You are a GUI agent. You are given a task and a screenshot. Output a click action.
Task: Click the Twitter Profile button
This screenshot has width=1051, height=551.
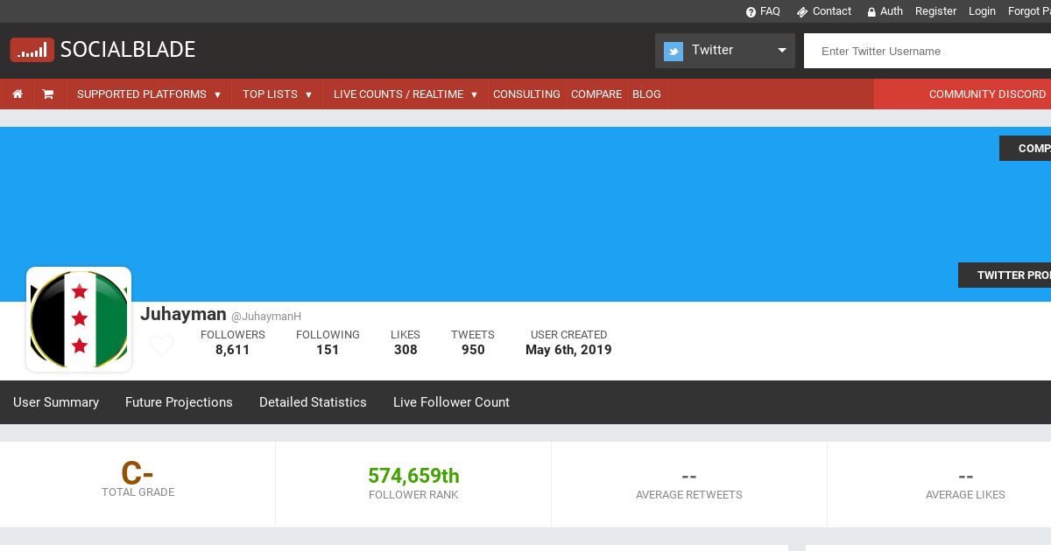click(1005, 275)
